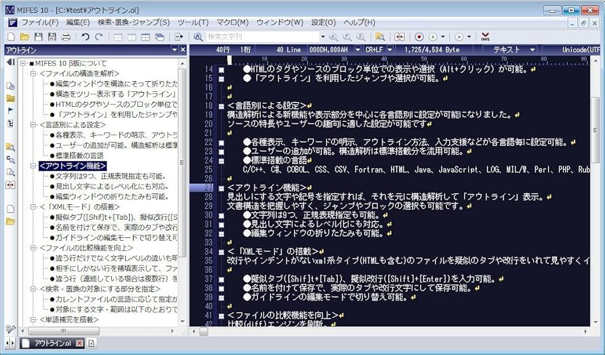Open the character code 000DH,000AH dropdown
Image resolution: width=605 pixels, height=355 pixels.
pyautogui.click(x=358, y=50)
